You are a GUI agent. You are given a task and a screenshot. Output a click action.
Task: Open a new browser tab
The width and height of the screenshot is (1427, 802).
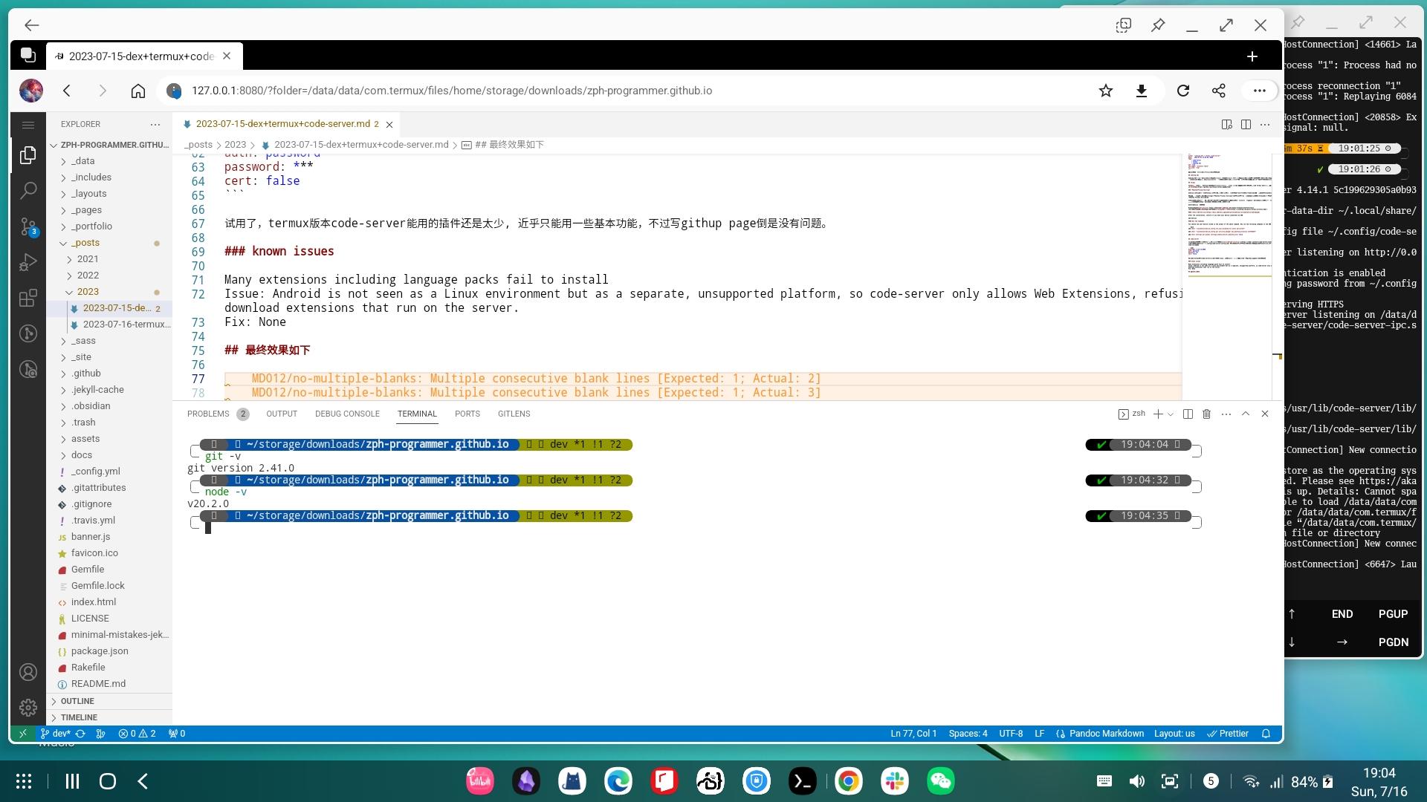coord(1252,56)
